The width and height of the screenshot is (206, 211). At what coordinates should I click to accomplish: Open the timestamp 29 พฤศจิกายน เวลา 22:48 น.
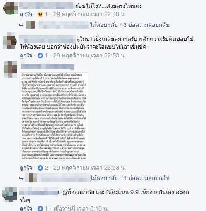pyautogui.click(x=89, y=14)
